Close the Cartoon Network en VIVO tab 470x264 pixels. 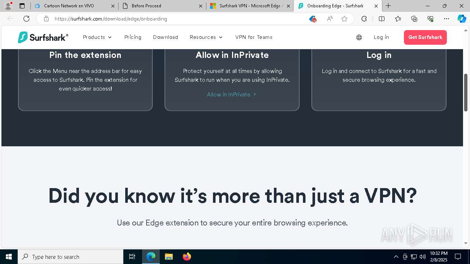tap(113, 6)
